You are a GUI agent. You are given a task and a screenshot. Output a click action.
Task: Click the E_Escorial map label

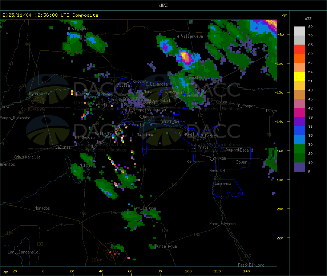pos(135,125)
